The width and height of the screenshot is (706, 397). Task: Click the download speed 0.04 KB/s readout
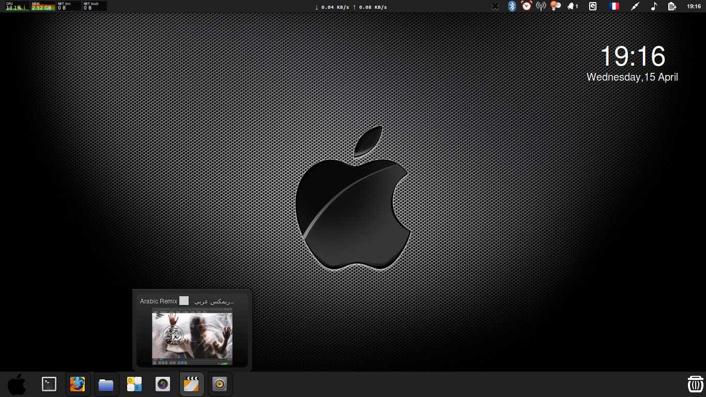coord(332,7)
